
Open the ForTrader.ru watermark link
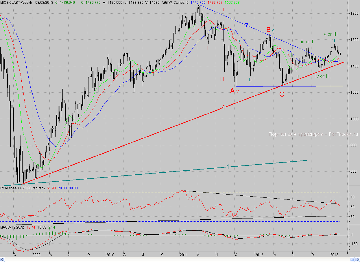click(x=313, y=134)
